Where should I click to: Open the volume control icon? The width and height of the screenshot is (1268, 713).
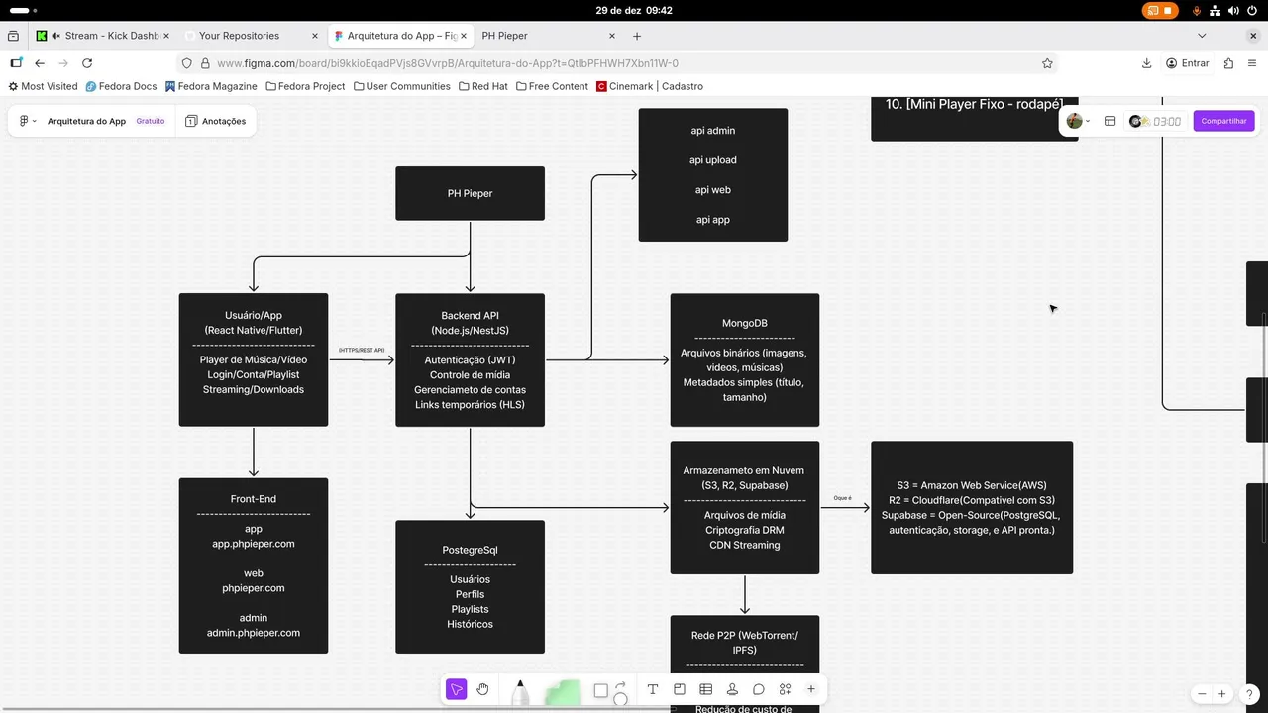coord(1234,10)
